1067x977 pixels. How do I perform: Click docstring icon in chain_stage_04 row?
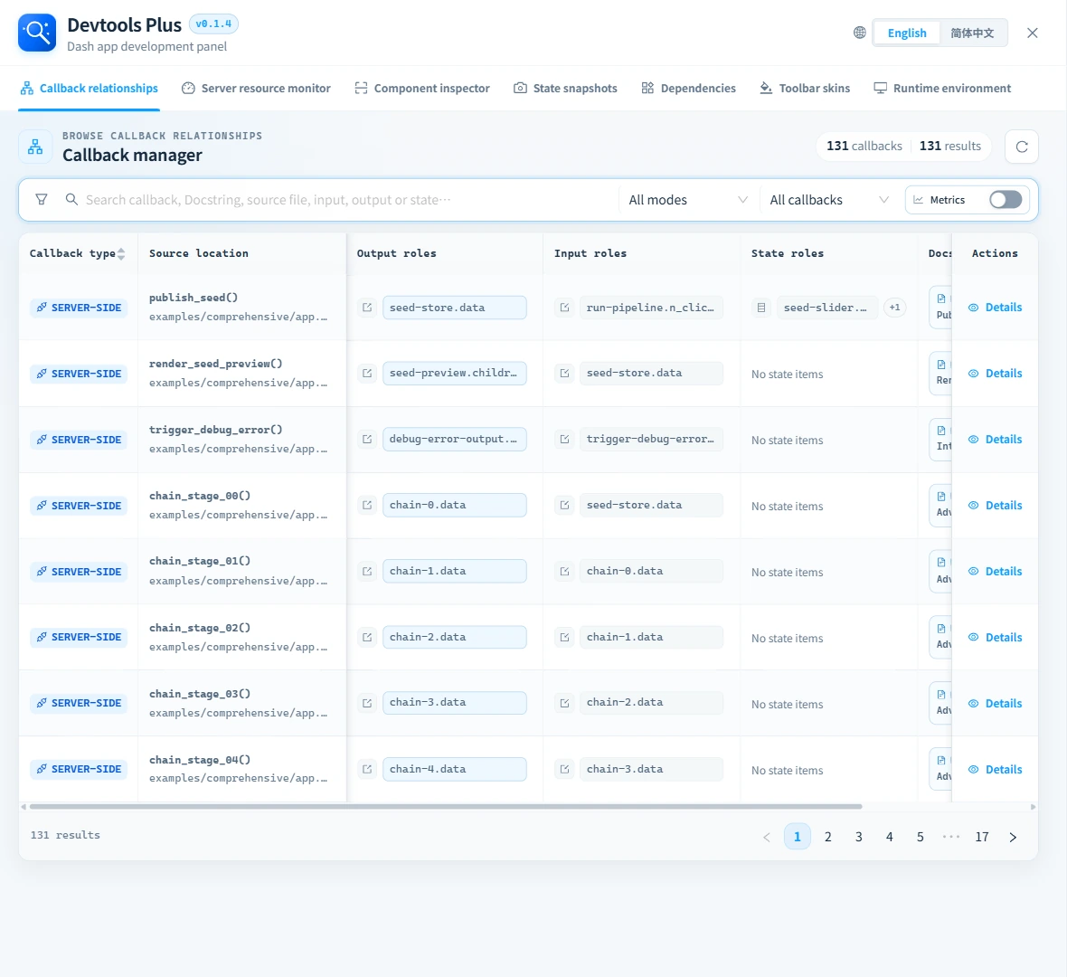coord(941,760)
